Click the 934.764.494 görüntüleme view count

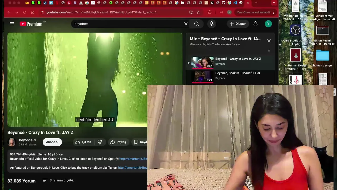[x=28, y=154]
